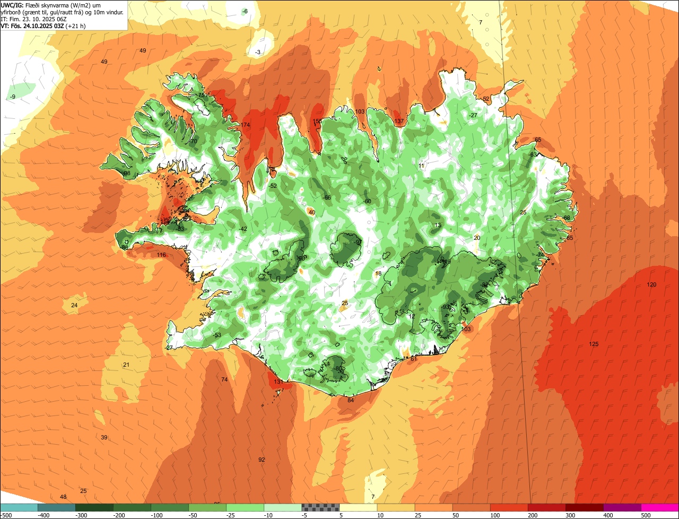Pick the 10 to 25 legend swatch
The image size is (679, 519).
pos(396,507)
